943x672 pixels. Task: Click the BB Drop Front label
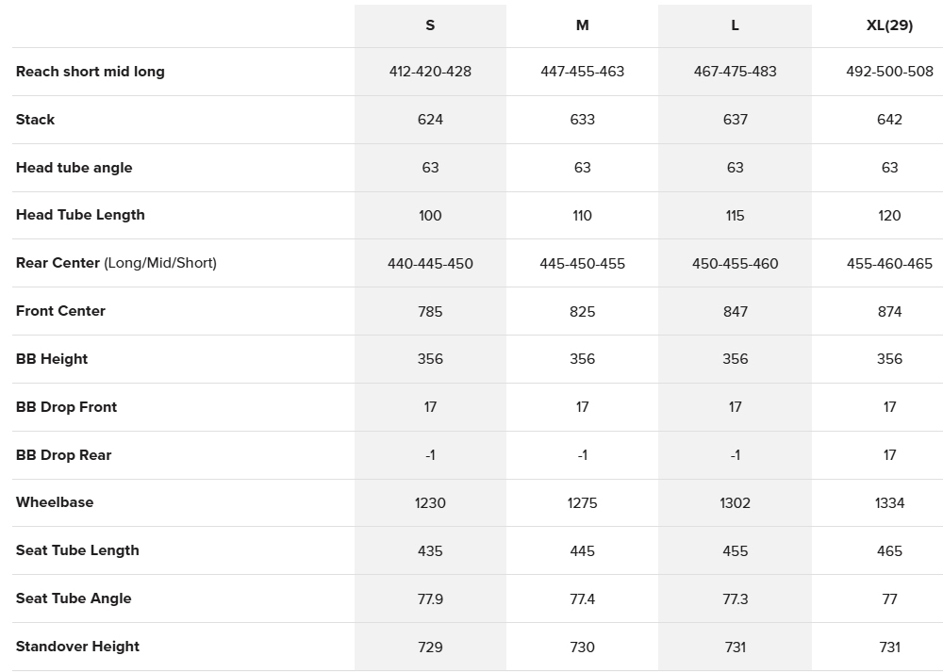point(66,407)
